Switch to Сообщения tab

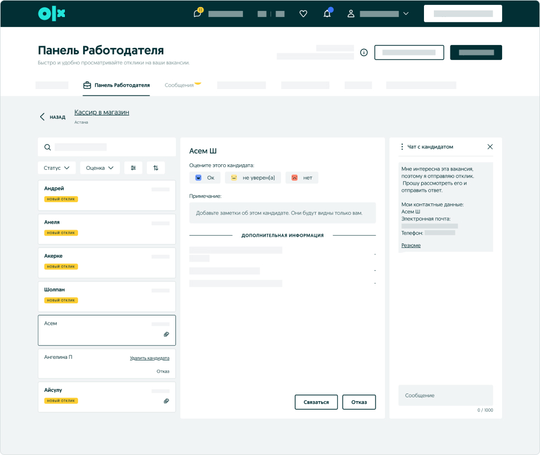click(179, 85)
